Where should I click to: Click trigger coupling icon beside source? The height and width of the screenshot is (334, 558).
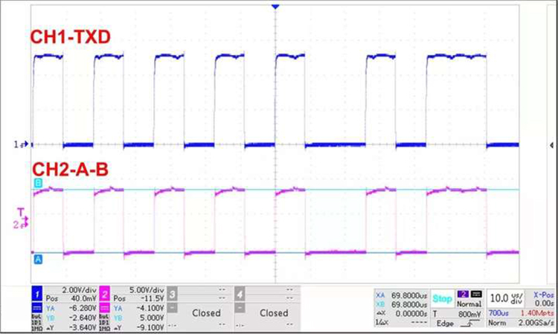pos(476,294)
